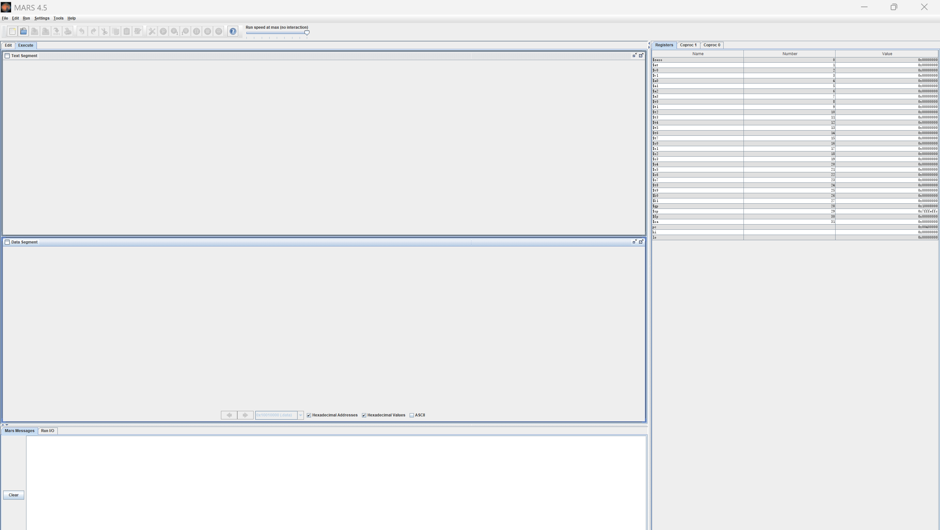Click the Run program play icon
Screen dimensions: 940x530
point(163,31)
